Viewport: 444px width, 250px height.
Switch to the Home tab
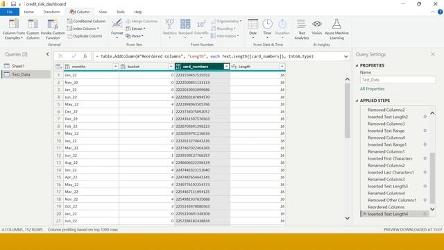tap(29, 12)
